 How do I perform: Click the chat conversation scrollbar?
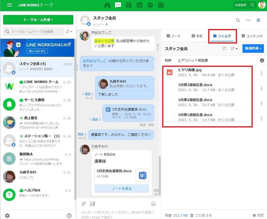159,176
